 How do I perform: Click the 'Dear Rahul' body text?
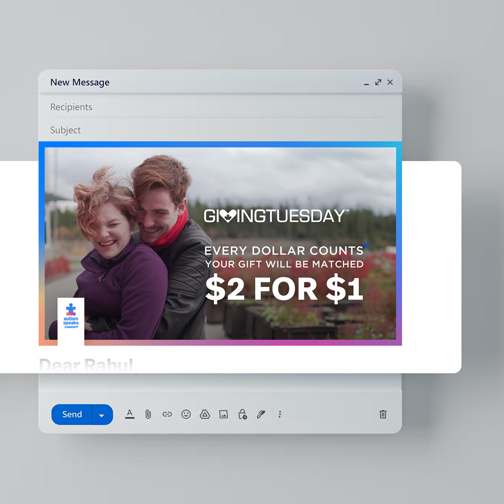point(88,365)
